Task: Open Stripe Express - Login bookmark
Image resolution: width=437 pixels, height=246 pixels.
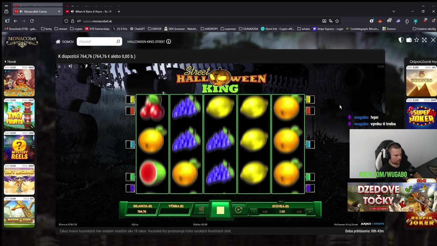Action: [x=328, y=29]
